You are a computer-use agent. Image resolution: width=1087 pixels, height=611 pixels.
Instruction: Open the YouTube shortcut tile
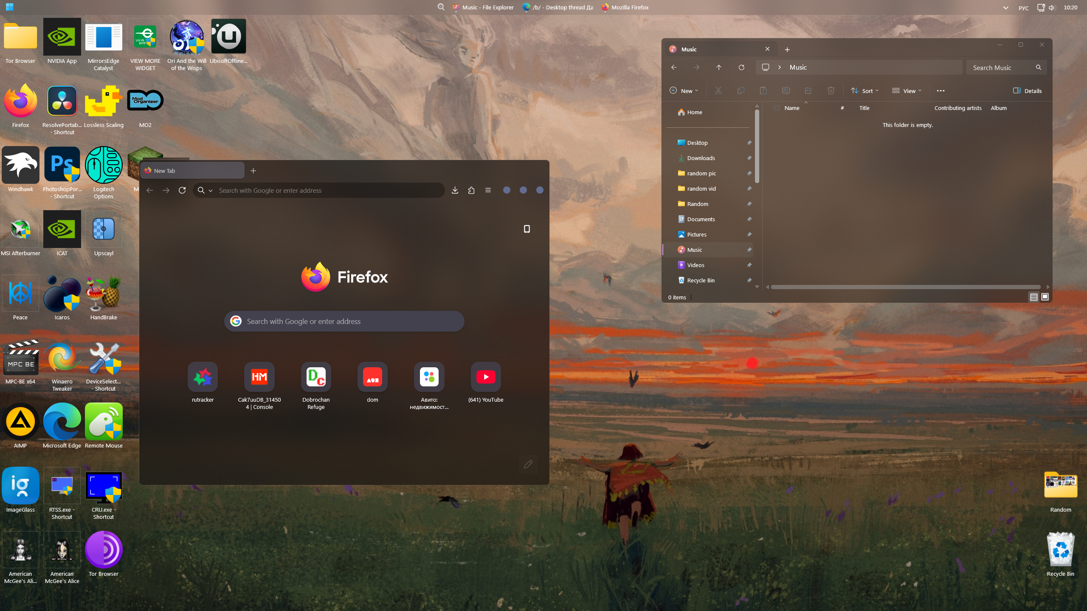point(485,377)
